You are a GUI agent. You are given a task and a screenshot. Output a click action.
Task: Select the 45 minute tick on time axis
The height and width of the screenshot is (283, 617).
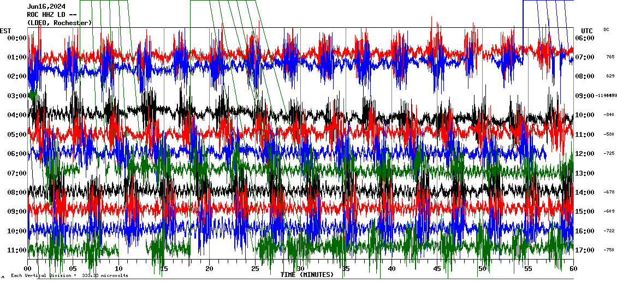pos(437,269)
